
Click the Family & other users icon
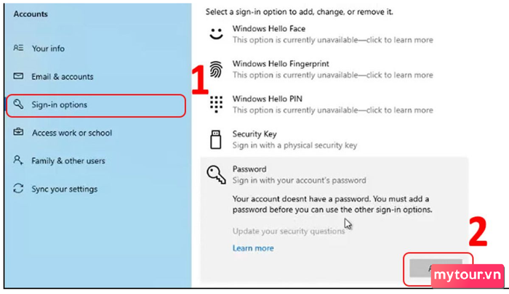click(18, 160)
